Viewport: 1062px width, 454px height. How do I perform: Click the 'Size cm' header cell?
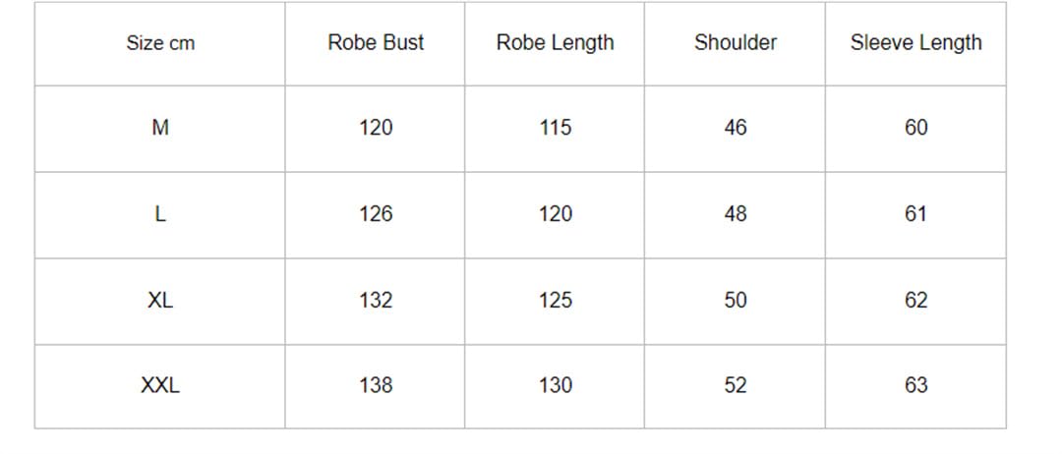(x=160, y=43)
